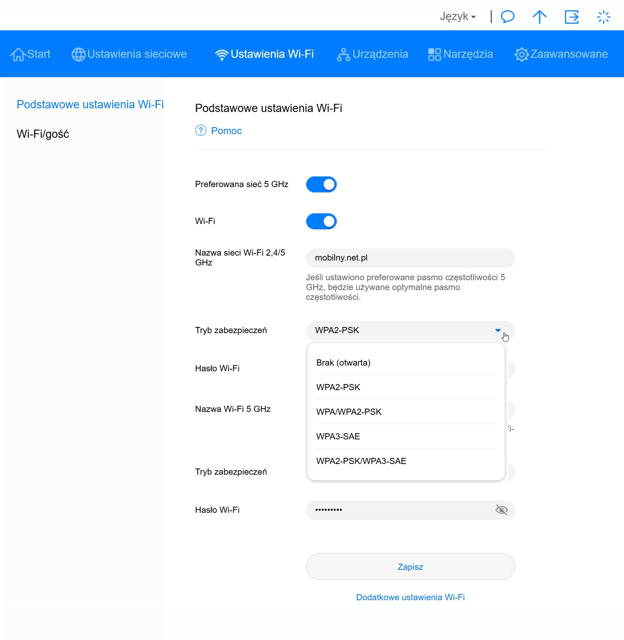Open Start via the house icon
Screen dimensions: 624x640
coord(18,54)
